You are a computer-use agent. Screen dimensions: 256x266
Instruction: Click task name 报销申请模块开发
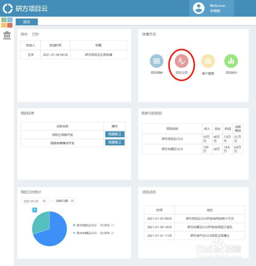pyautogui.click(x=63, y=143)
